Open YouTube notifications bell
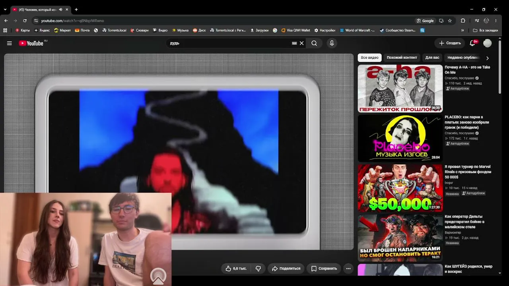509x286 pixels. pos(472,43)
